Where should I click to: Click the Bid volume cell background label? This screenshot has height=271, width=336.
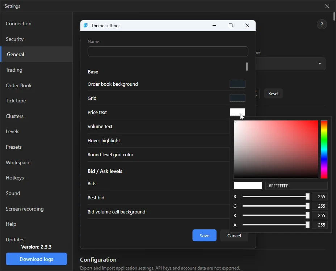pos(116,212)
